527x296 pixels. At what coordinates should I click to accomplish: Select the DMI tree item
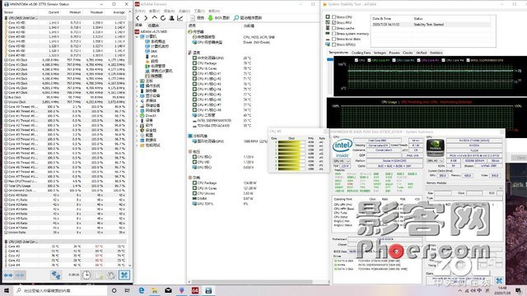click(x=152, y=51)
